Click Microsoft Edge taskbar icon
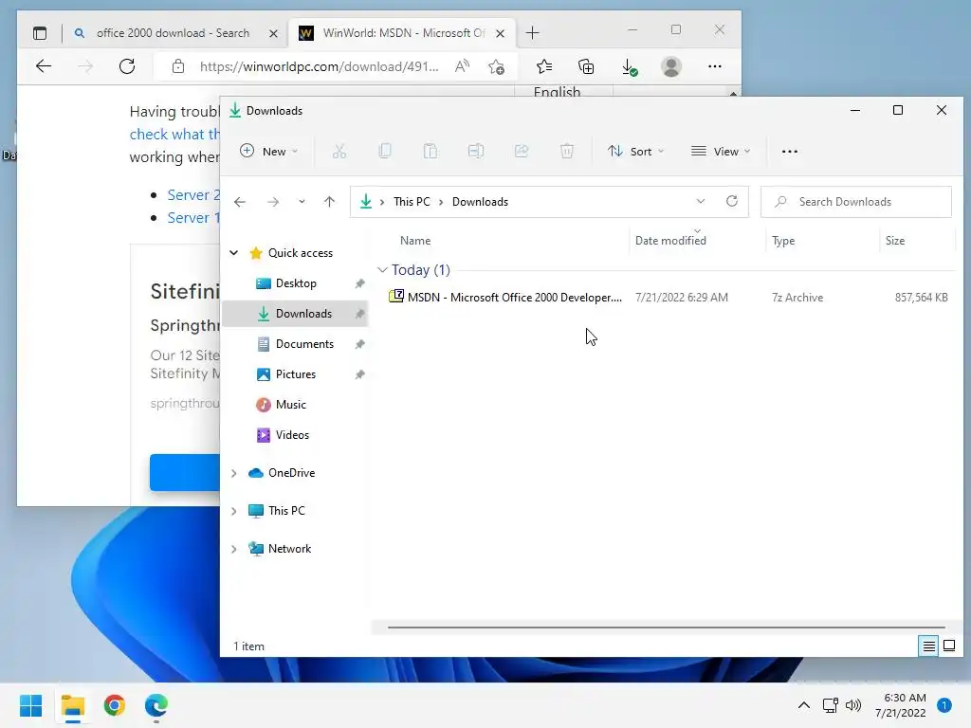 [x=156, y=705]
